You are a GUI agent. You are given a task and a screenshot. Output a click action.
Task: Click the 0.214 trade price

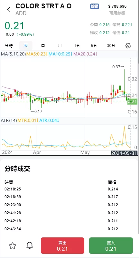coord(113,189)
